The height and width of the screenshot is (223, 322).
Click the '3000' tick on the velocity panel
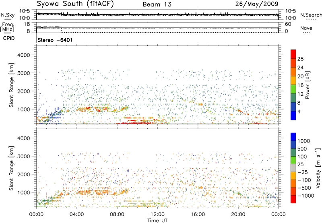(23, 156)
